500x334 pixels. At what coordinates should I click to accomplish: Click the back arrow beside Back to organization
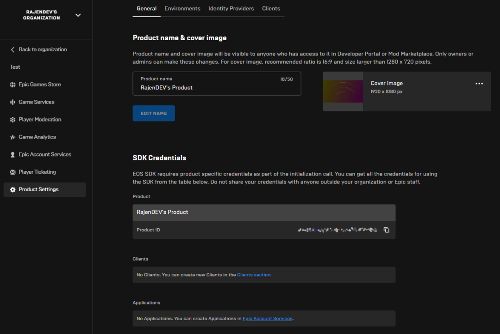[x=12, y=49]
